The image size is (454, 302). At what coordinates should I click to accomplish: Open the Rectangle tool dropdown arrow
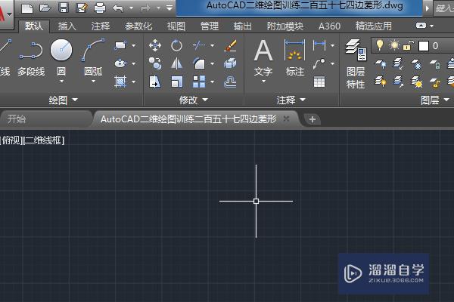tap(133, 45)
